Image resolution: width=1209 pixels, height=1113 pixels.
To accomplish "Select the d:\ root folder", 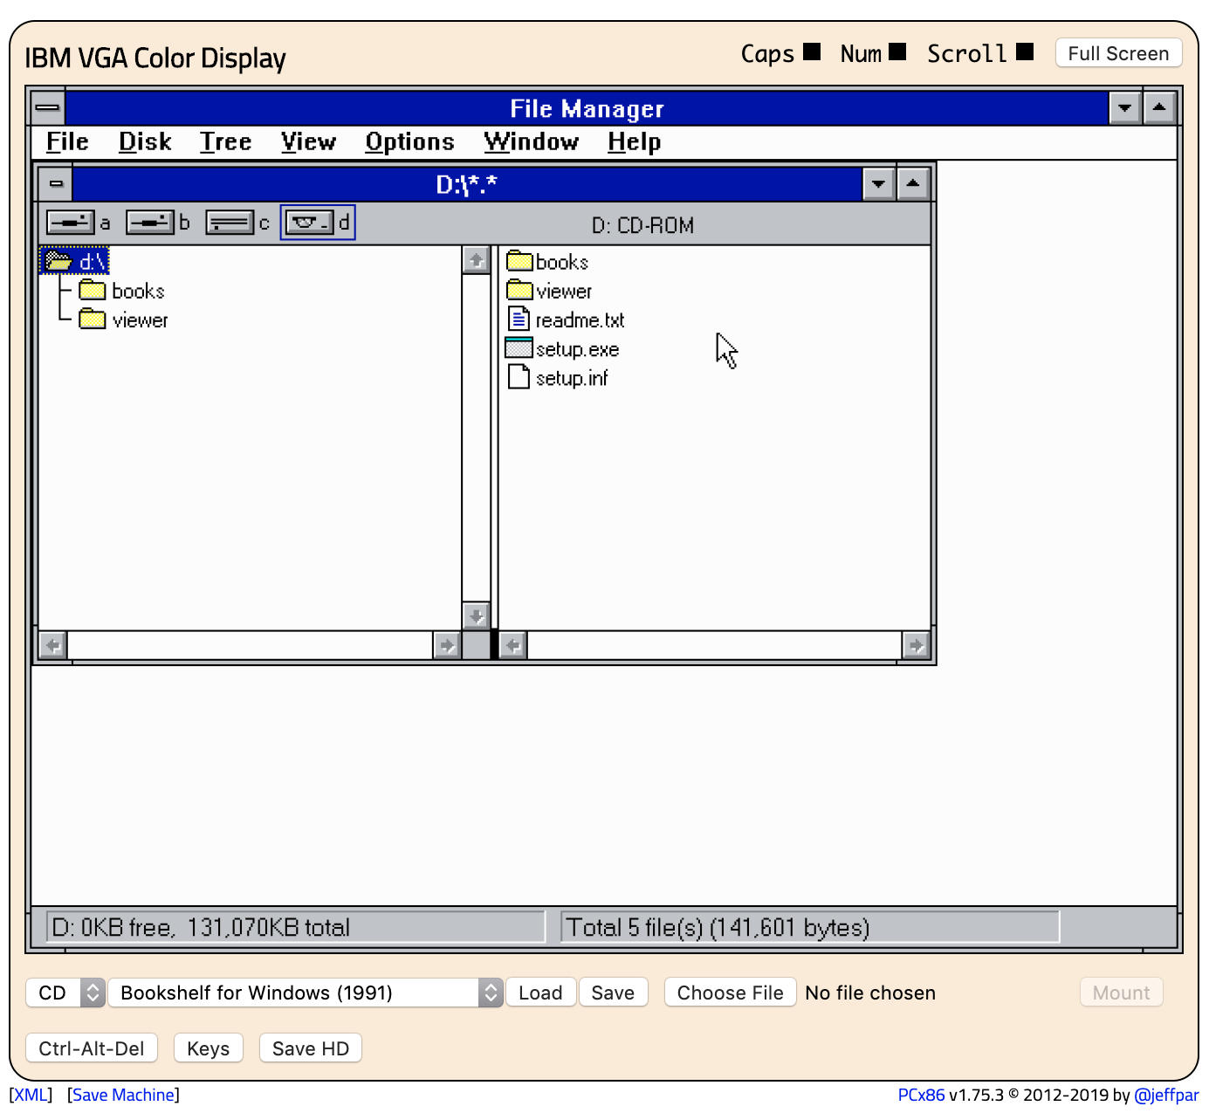I will pyautogui.click(x=75, y=260).
